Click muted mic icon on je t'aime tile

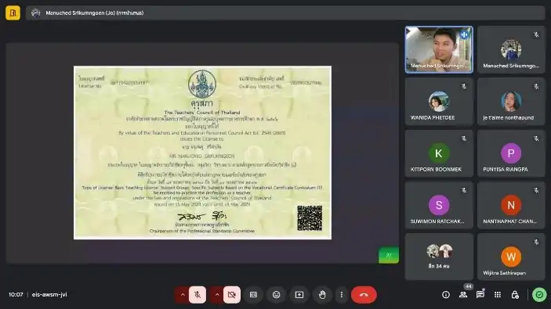(x=536, y=86)
